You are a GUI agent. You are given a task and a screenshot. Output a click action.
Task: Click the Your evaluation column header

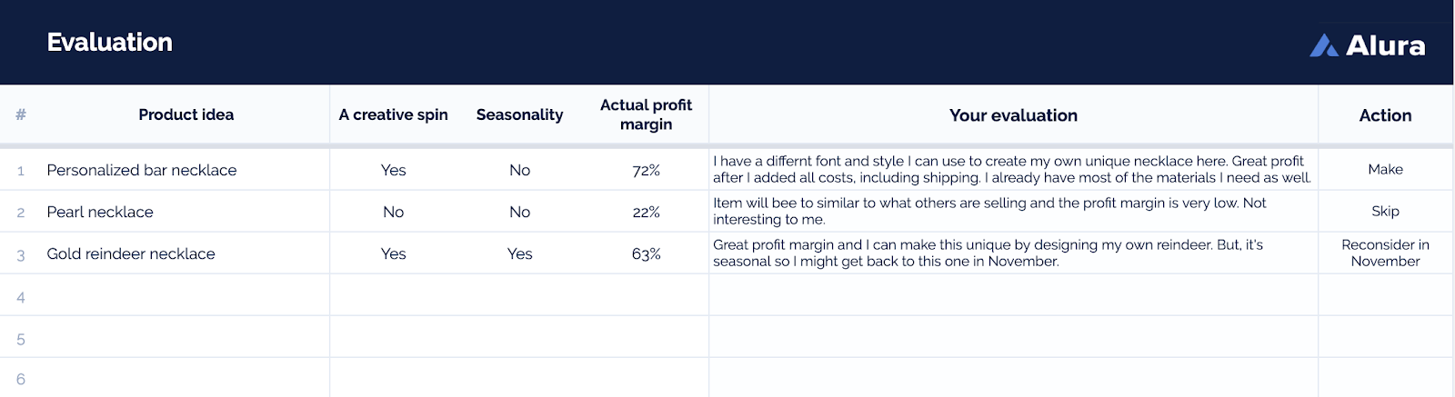(x=1013, y=115)
